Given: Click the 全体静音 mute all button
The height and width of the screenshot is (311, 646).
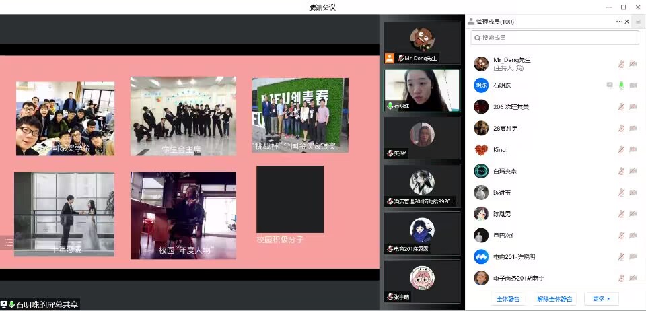Looking at the screenshot, I should (507, 298).
